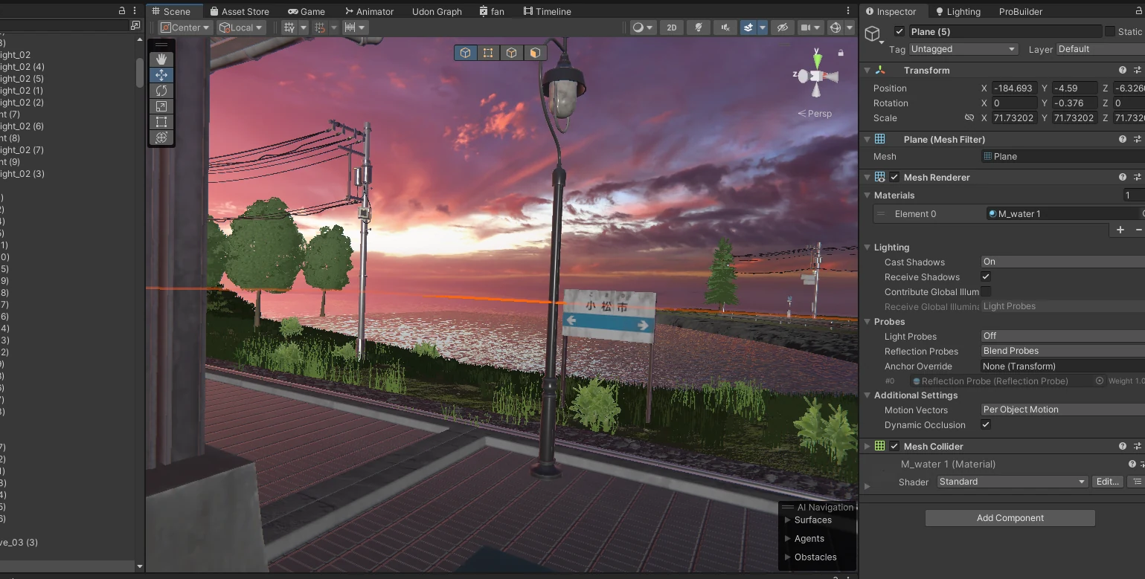Enable the Static checkbox
Screen dimensions: 1145x579
pyautogui.click(x=1110, y=31)
